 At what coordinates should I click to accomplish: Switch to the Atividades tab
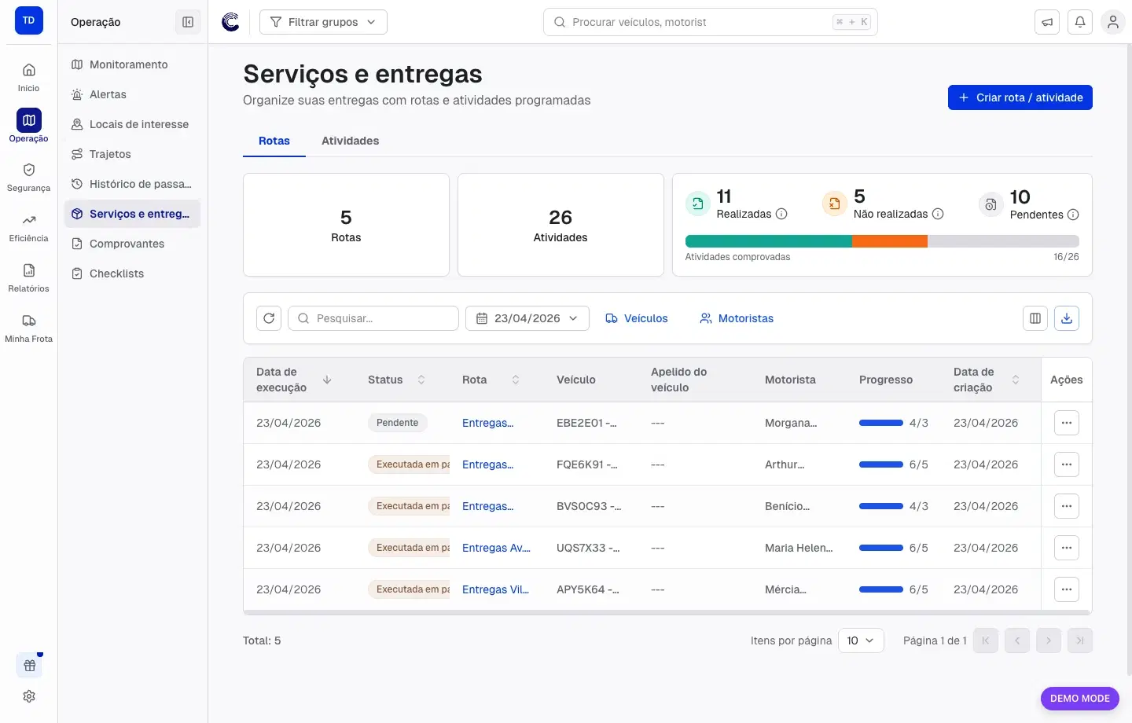click(350, 141)
